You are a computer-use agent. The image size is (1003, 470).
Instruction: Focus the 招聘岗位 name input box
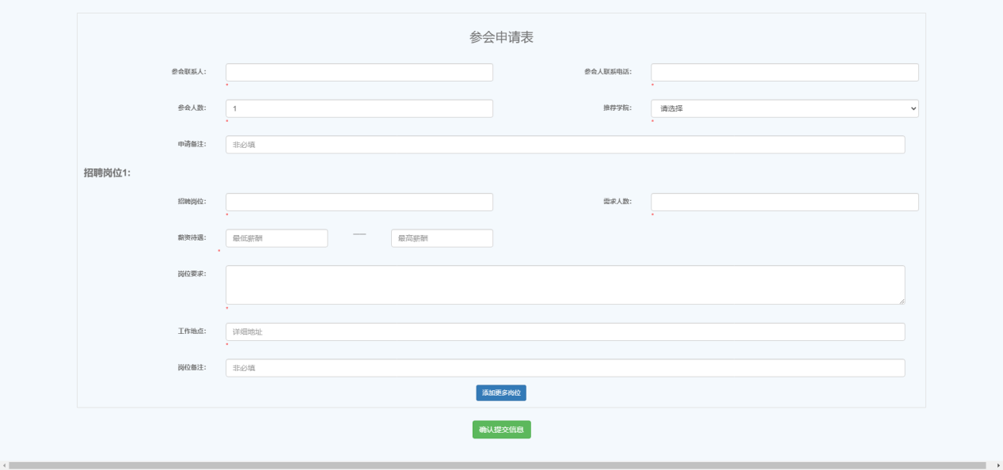pos(359,203)
